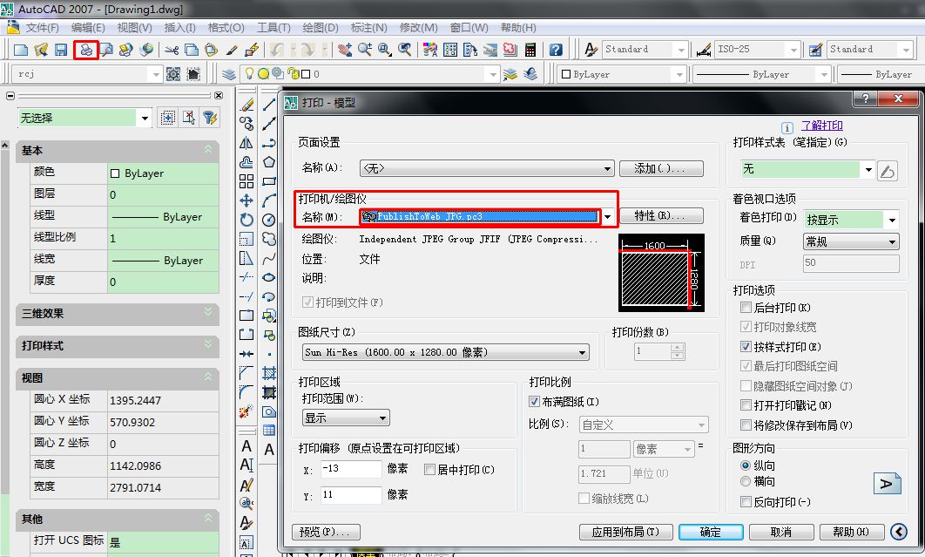Click the Cut scissors icon
The width and height of the screenshot is (925, 557).
click(172, 50)
